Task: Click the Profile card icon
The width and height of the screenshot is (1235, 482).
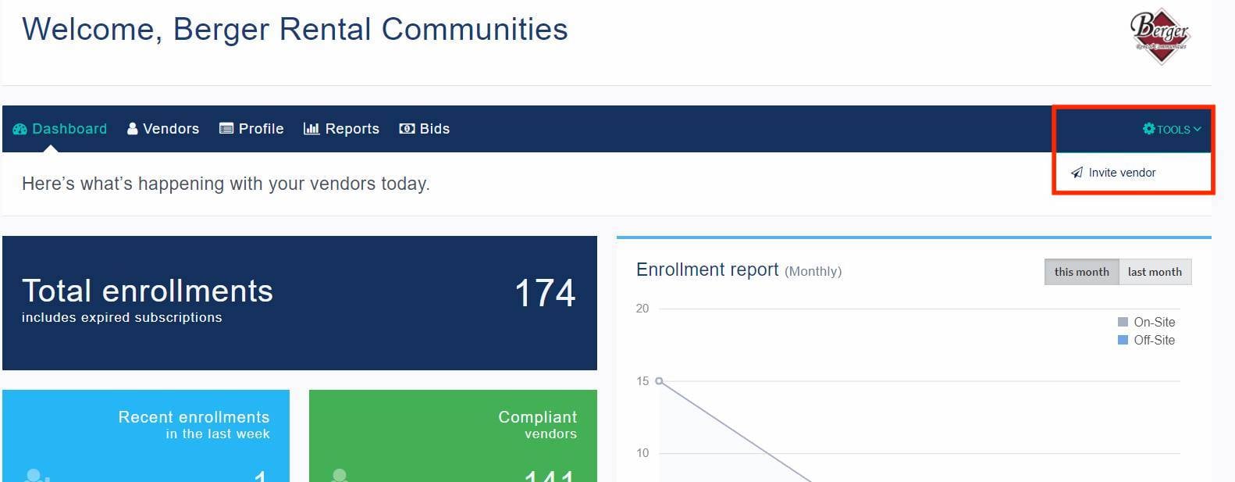Action: click(x=226, y=129)
